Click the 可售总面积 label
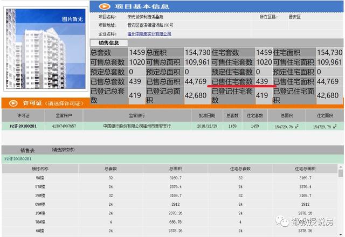Viewport: 345px width, 237px height. click(163, 62)
